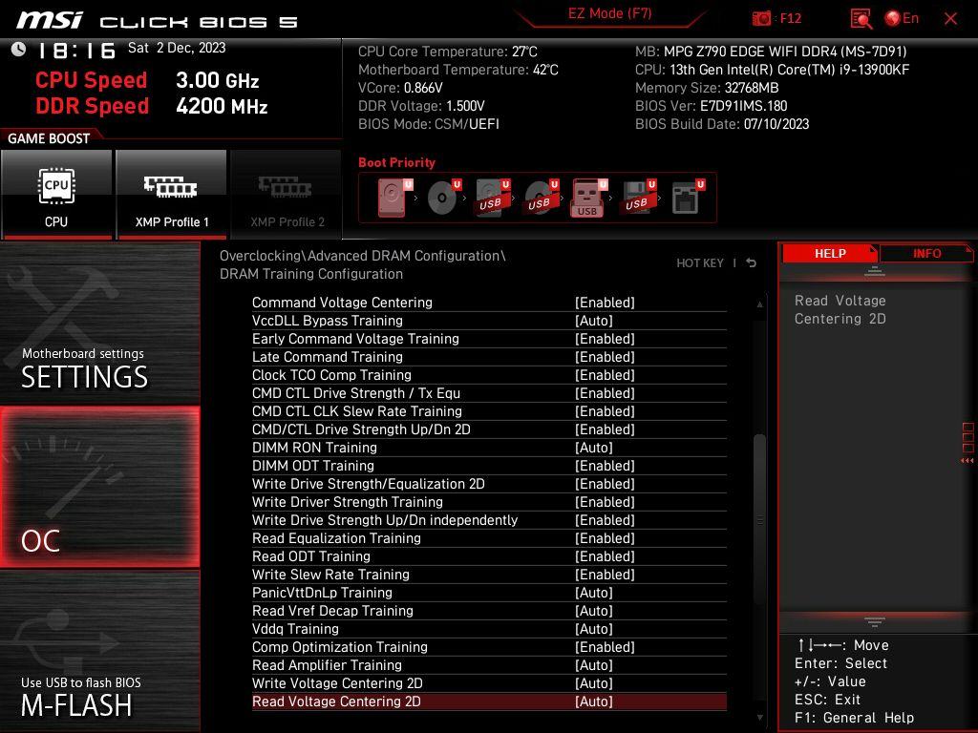Select PanicVttDnLp Training row
The image size is (978, 733).
tap(489, 592)
